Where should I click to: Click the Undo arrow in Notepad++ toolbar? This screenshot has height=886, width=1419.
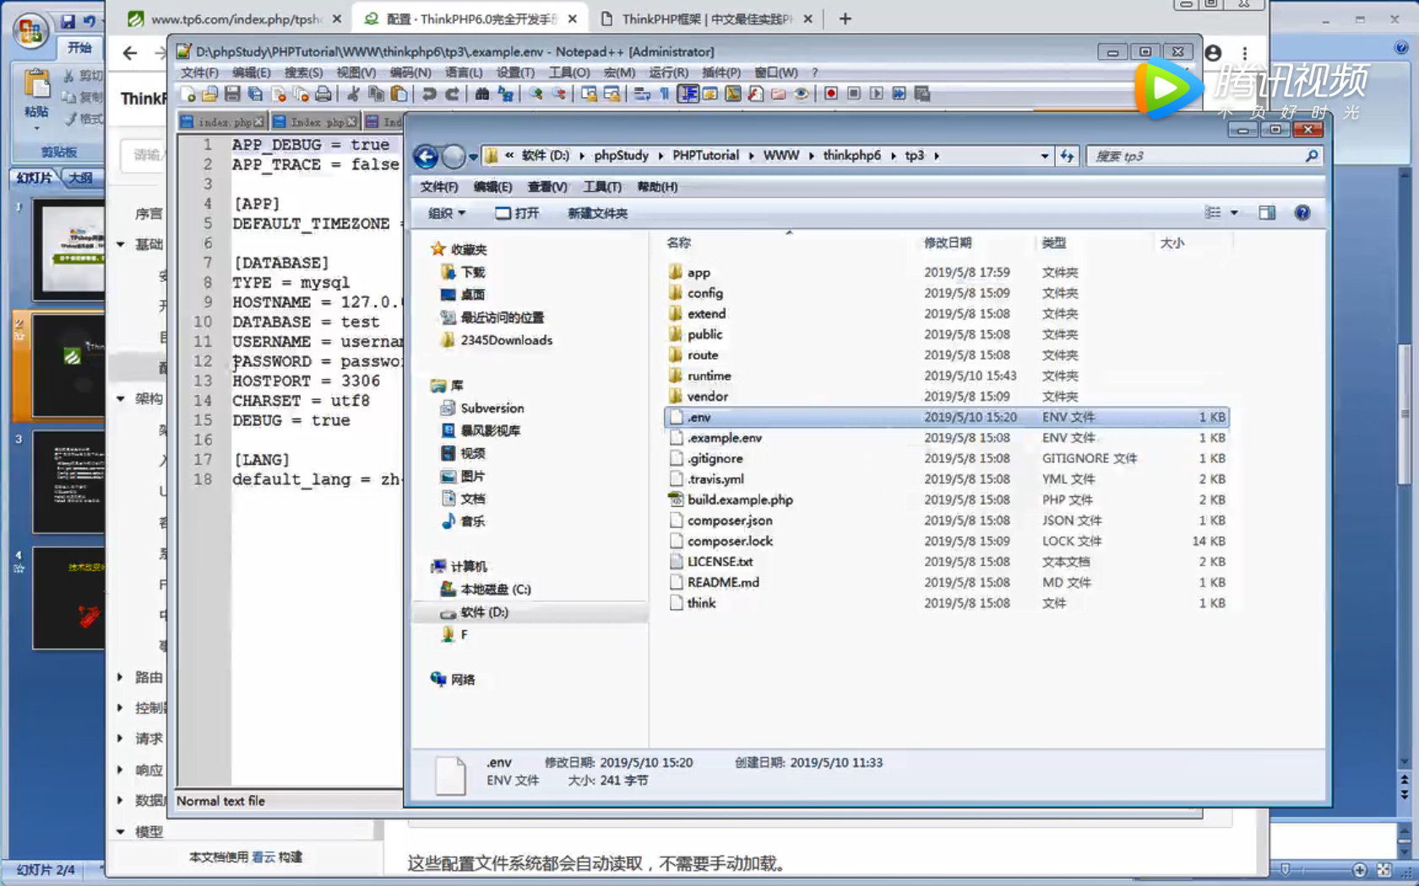429,94
